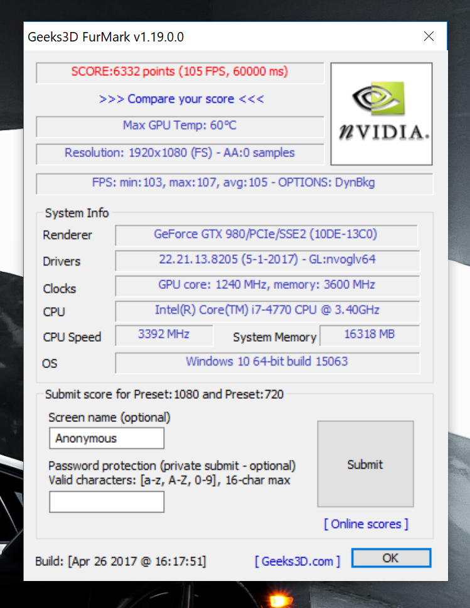This screenshot has width=470, height=608.
Task: Click the Windows 10 64-bit build value
Action: pos(267,362)
